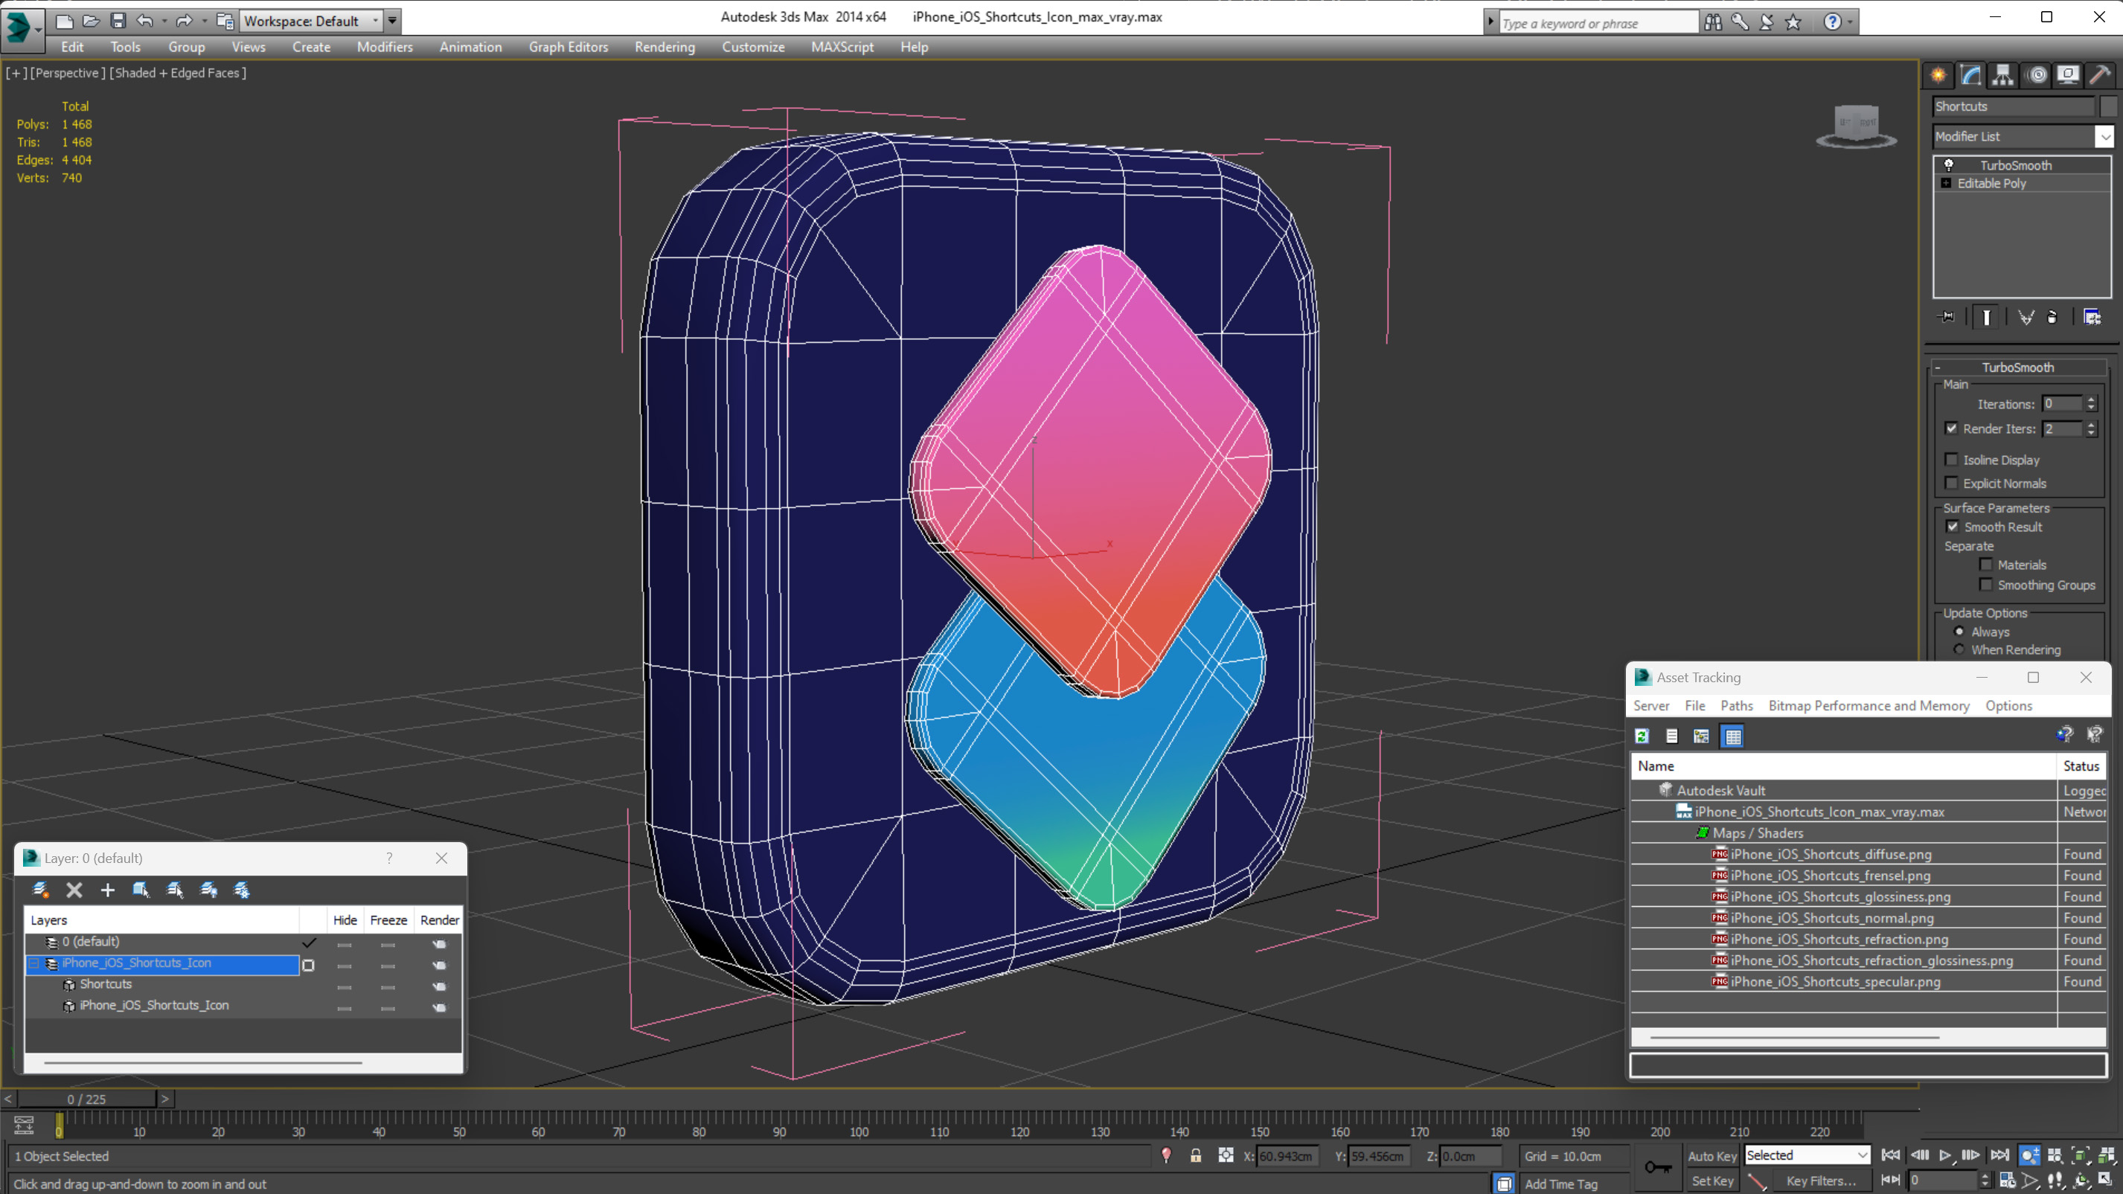Collapse iPhone_iOS_Shortcuts_Icon layer tree
This screenshot has height=1194, width=2123.
click(x=35, y=963)
